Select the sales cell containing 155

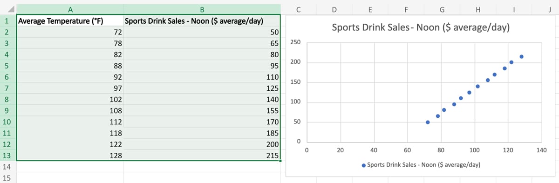[202, 111]
